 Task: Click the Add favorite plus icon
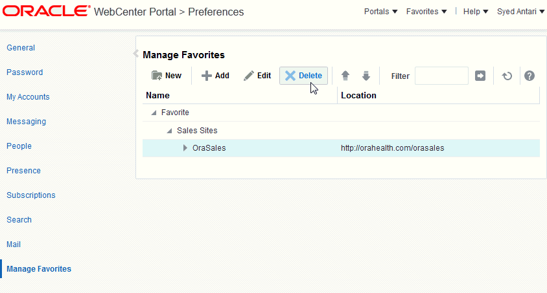[207, 76]
